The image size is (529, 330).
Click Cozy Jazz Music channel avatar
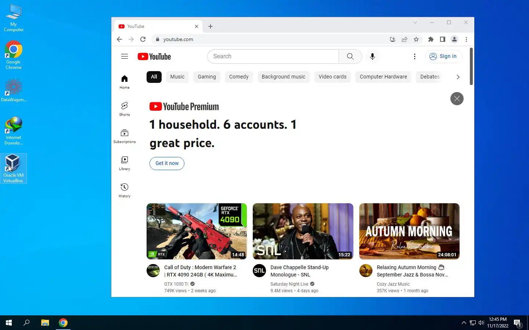pos(366,271)
